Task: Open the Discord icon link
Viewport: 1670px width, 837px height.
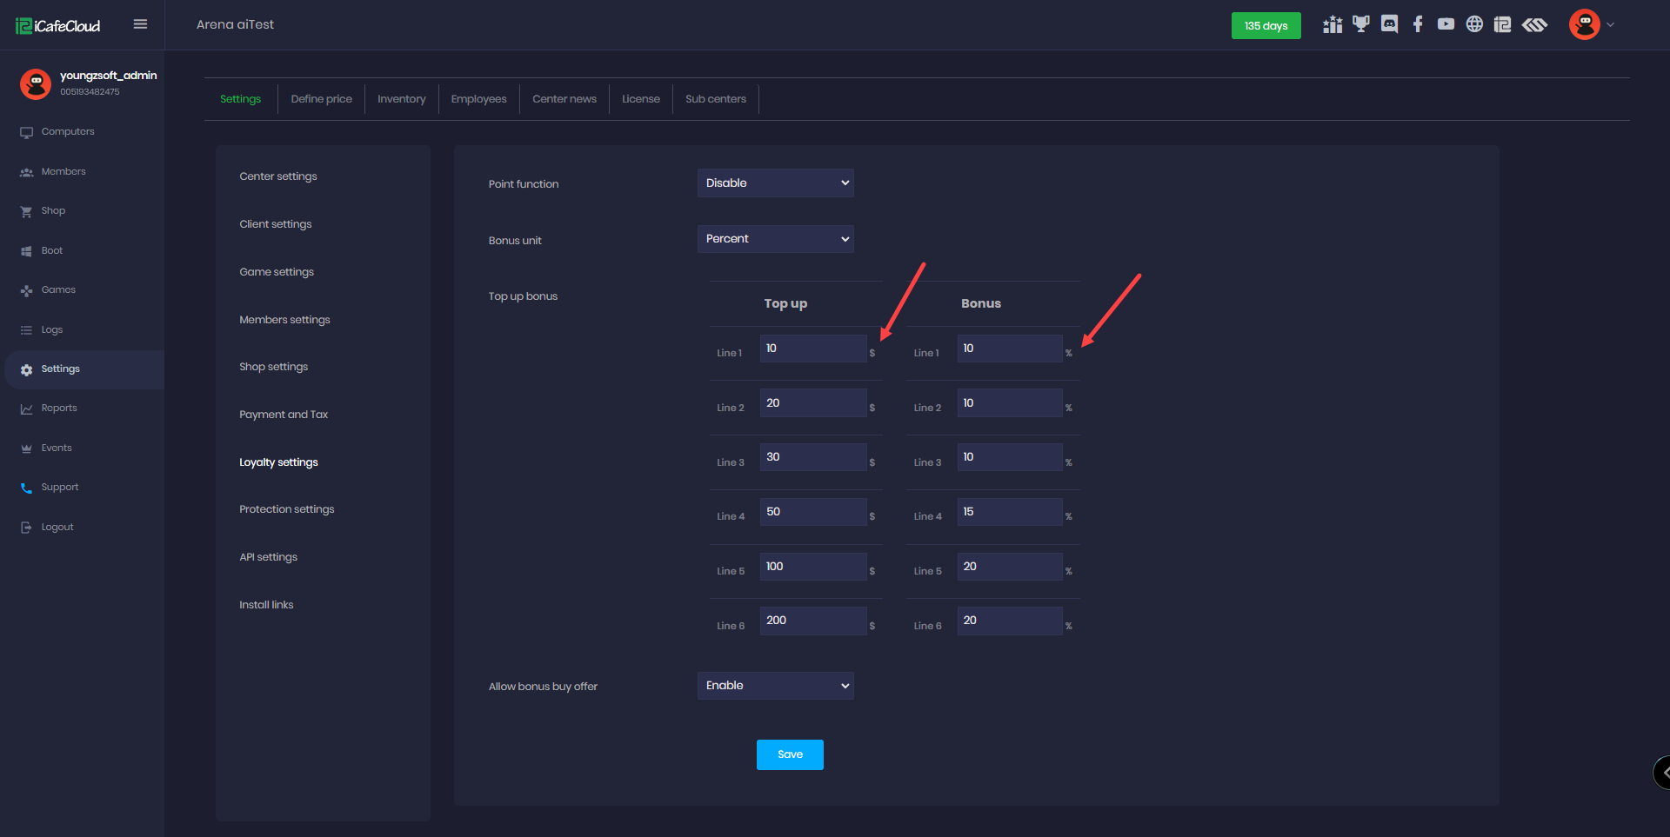Action: point(1389,24)
